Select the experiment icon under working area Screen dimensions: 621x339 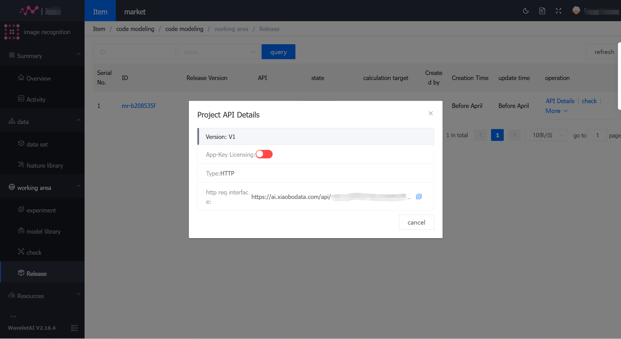coord(21,210)
